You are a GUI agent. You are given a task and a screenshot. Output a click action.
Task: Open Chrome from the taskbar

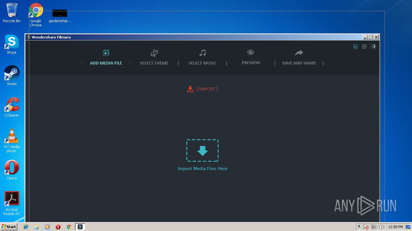pyautogui.click(x=69, y=227)
